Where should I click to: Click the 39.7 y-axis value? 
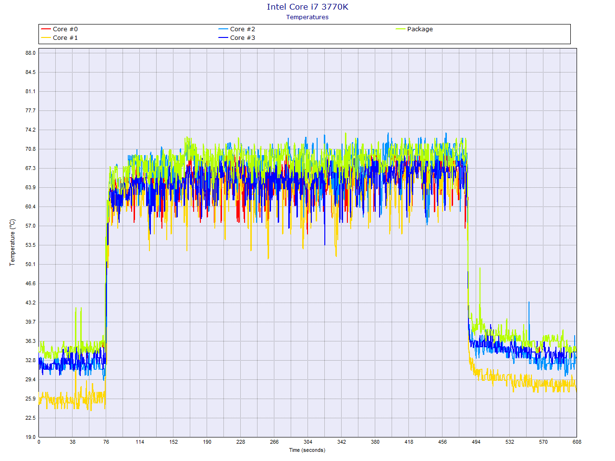(x=30, y=322)
